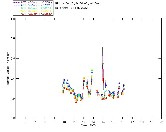Screen dimensions: 166x132
Task: Click the 20 tick label on time axis
Action: [x=161, y=122]
